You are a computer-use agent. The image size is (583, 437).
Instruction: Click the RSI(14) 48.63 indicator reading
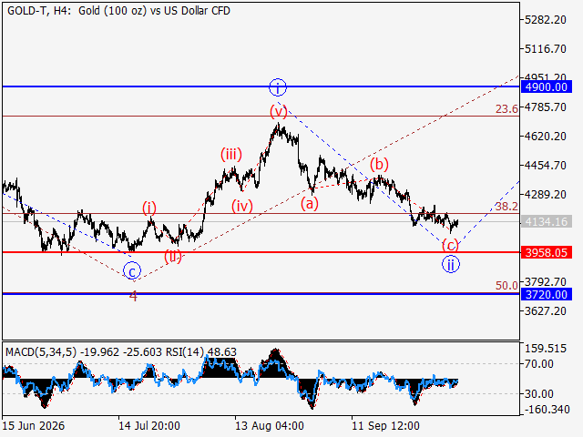pos(201,352)
